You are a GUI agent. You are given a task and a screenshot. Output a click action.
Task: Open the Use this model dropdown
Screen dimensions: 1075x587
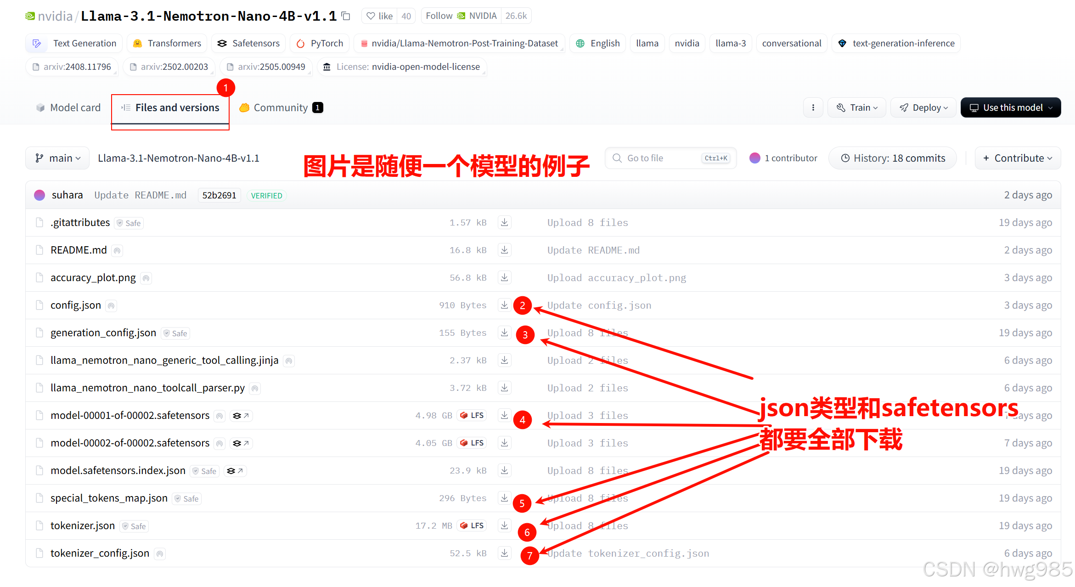1010,107
